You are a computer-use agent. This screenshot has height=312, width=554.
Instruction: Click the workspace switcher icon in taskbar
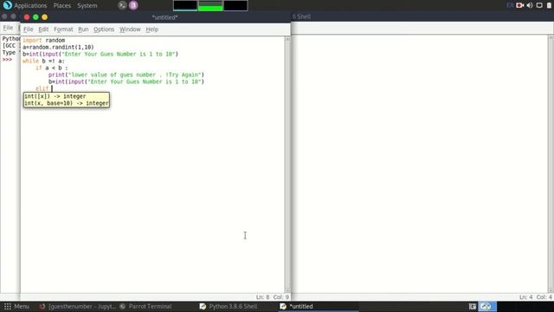[486, 306]
